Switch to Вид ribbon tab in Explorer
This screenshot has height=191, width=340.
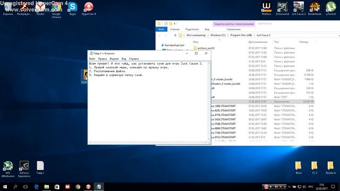207,29
